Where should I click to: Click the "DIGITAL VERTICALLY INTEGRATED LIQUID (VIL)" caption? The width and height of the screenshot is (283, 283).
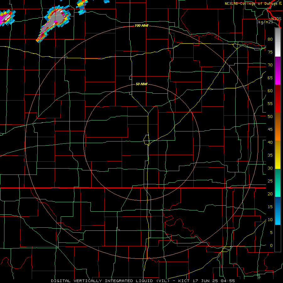tap(110, 281)
